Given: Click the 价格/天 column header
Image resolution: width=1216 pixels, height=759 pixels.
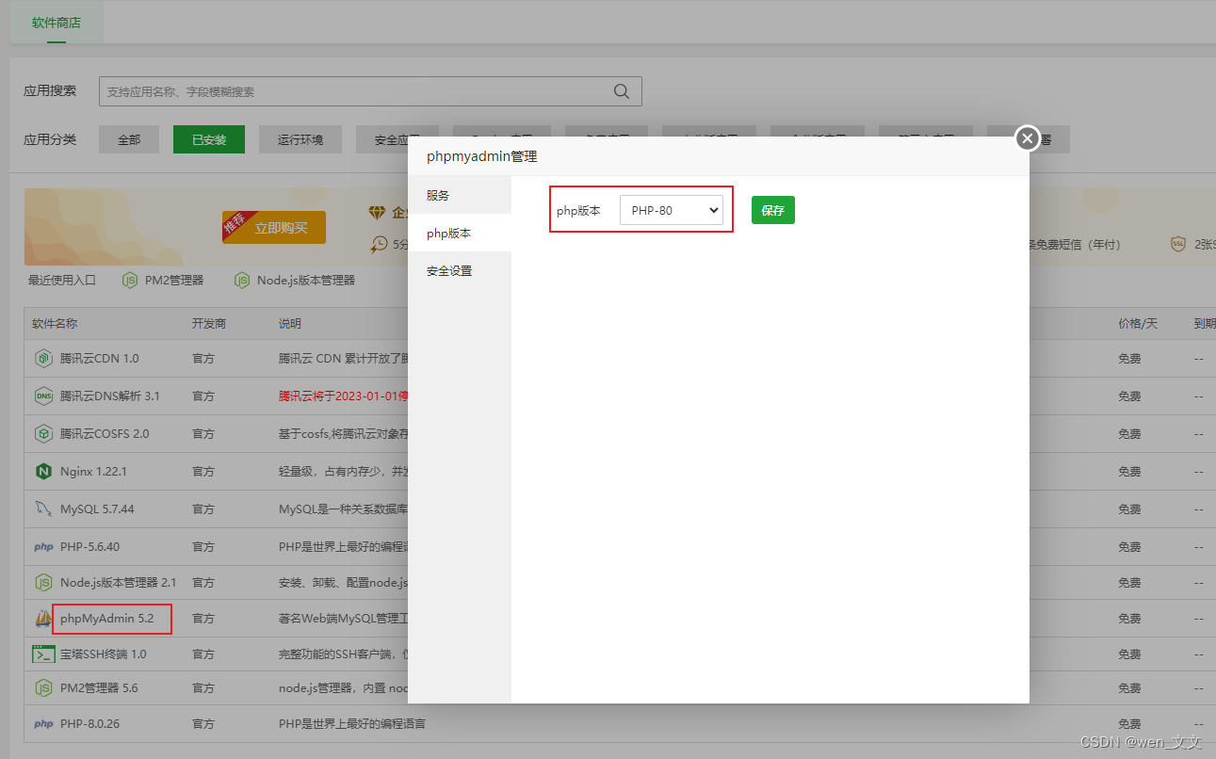Looking at the screenshot, I should (x=1138, y=323).
